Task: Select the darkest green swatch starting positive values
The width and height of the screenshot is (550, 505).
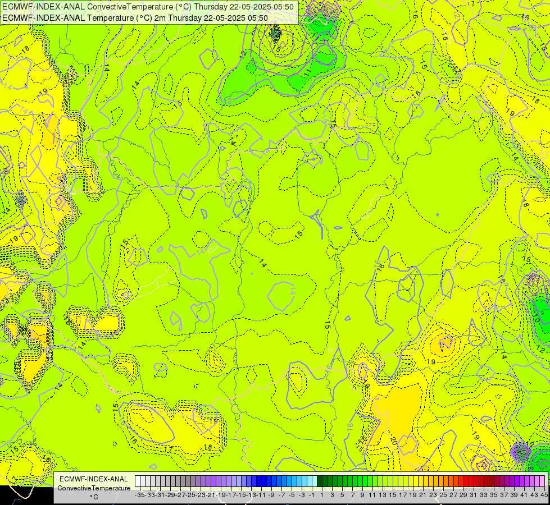Action: click(x=320, y=481)
